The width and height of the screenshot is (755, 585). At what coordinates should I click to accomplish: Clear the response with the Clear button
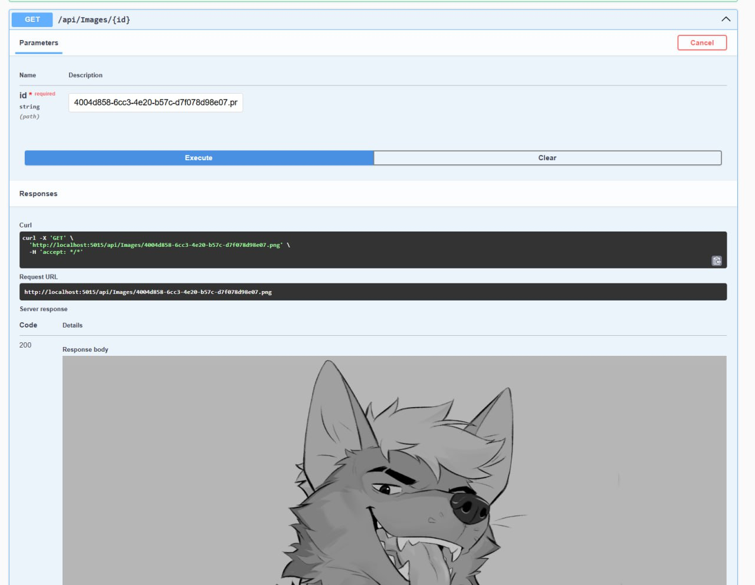[547, 158]
